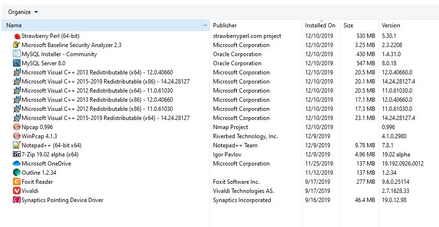Sort programs by Size column header
439x227 pixels.
point(348,25)
